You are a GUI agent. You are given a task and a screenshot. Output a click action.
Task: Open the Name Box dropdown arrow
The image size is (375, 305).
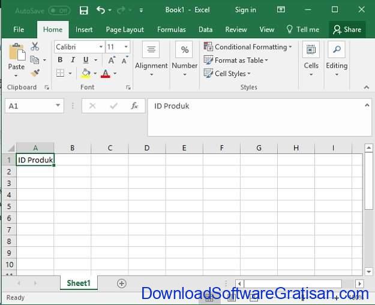click(58, 105)
